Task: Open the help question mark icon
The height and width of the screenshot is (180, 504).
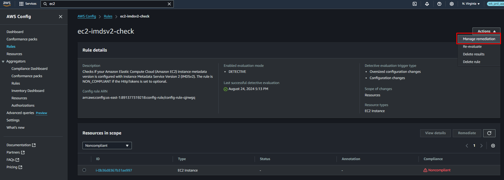Action: point(439,4)
